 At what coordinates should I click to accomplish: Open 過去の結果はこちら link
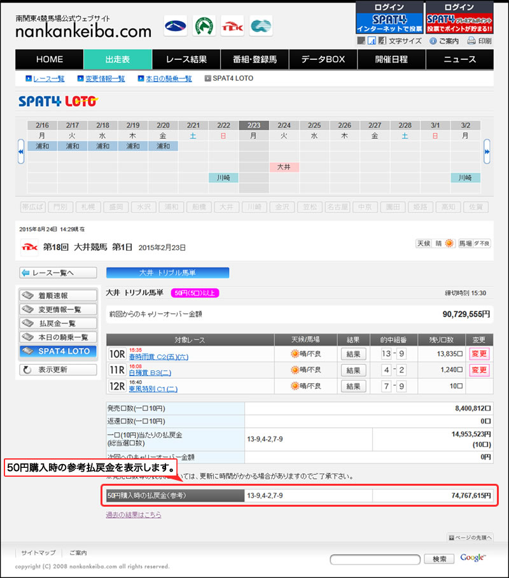click(x=134, y=514)
